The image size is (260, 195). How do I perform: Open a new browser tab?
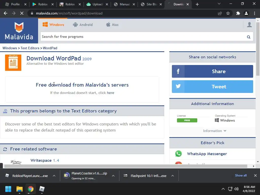(x=197, y=4)
